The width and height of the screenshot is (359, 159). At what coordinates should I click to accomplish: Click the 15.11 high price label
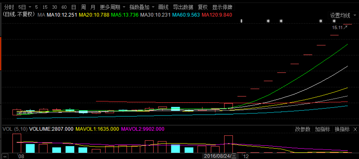337,28
